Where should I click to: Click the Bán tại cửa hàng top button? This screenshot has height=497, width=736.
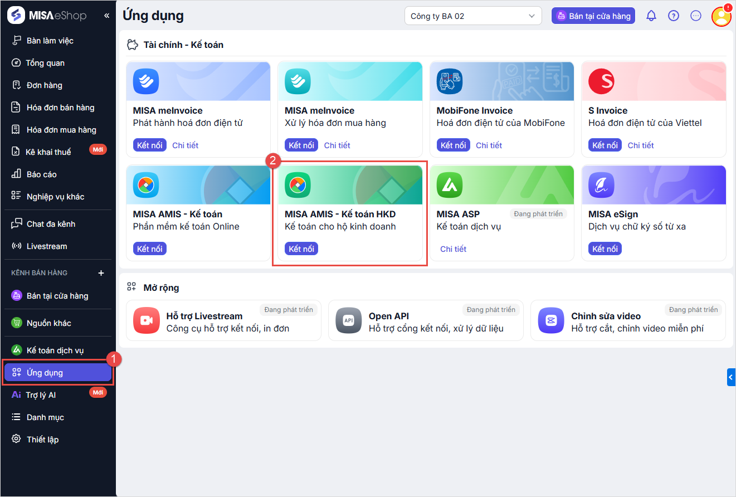[593, 16]
